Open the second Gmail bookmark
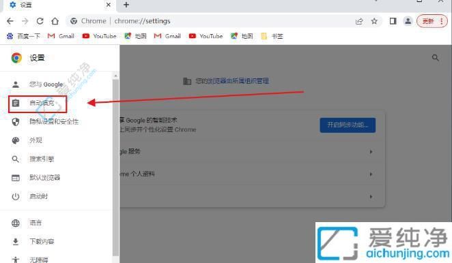This screenshot has width=452, height=263. (x=167, y=36)
